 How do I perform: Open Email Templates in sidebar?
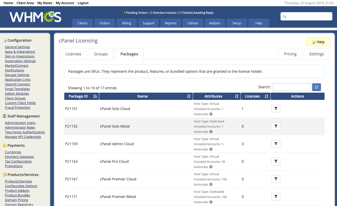tap(17, 89)
